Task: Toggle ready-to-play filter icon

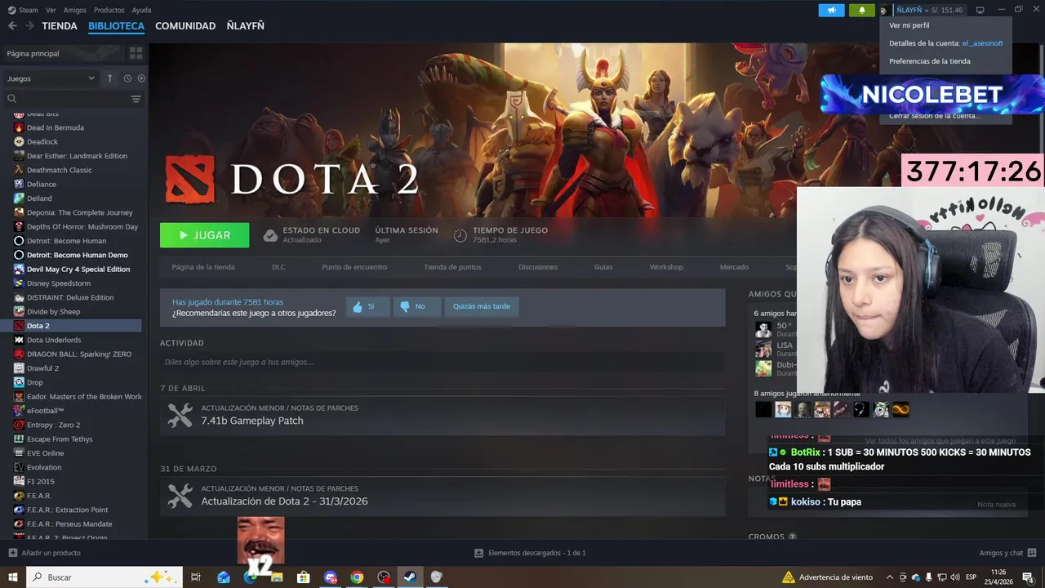Action: pyautogui.click(x=141, y=78)
